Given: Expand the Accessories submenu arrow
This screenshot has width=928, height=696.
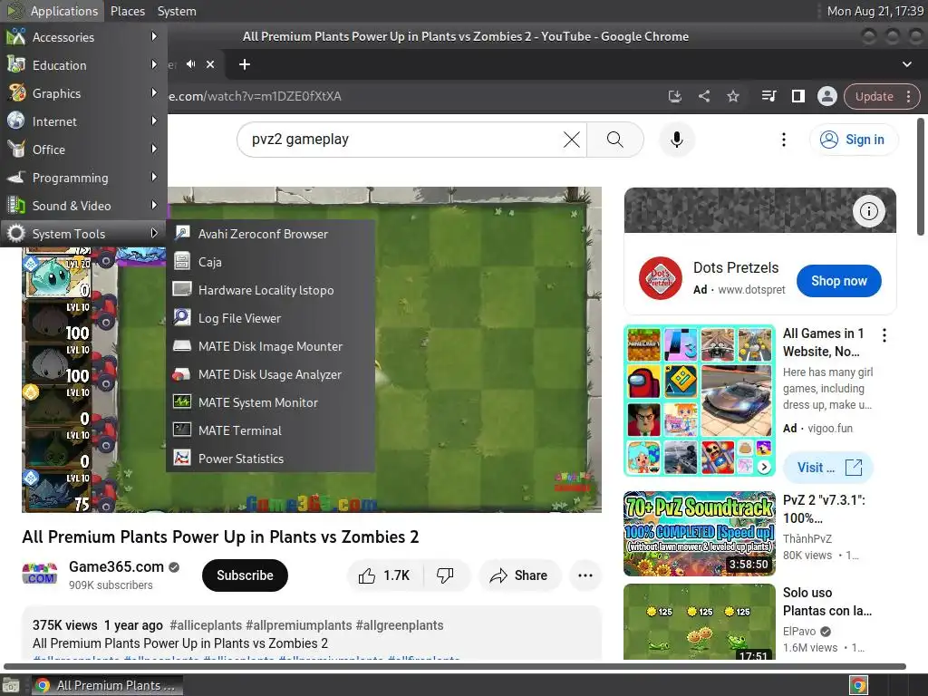Looking at the screenshot, I should (154, 36).
